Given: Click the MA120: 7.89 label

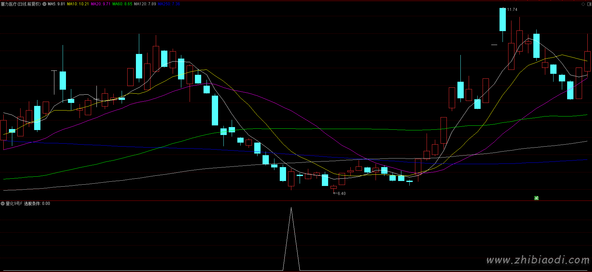Looking at the screenshot, I should tap(145, 4).
